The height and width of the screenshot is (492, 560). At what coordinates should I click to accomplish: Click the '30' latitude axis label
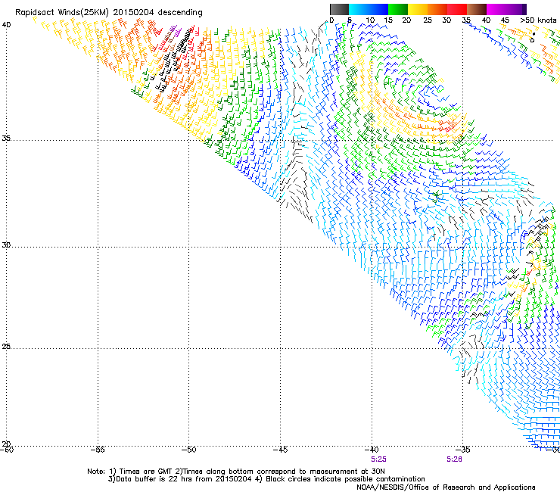(6, 244)
